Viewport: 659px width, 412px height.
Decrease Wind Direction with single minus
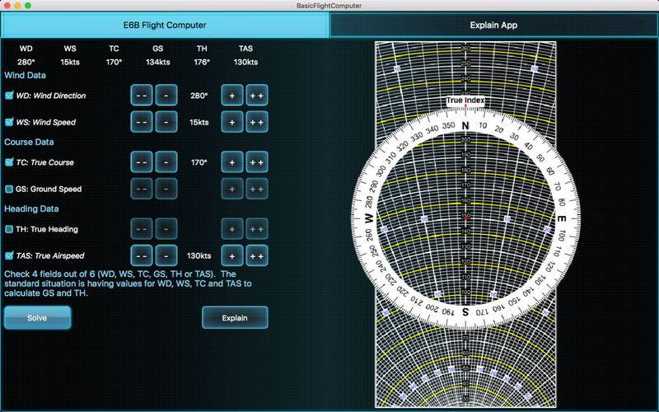pyautogui.click(x=166, y=96)
